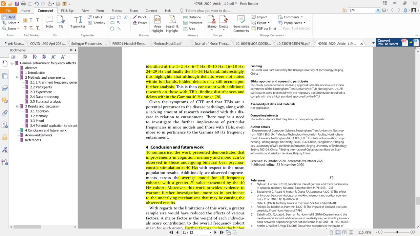Click FDF via Email button
The height and width of the screenshot is (236, 420).
pos(264,29)
